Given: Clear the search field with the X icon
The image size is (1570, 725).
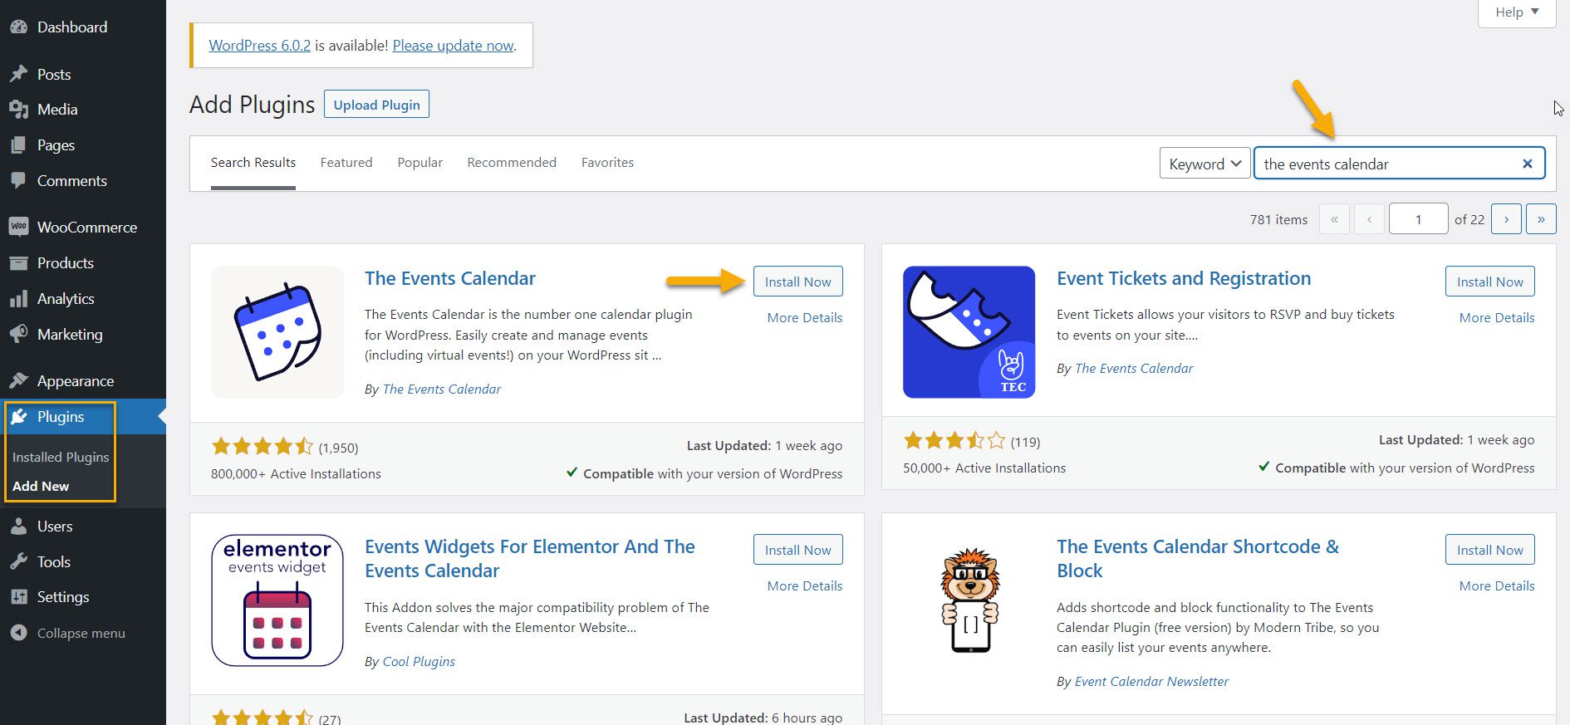Looking at the screenshot, I should 1528,163.
